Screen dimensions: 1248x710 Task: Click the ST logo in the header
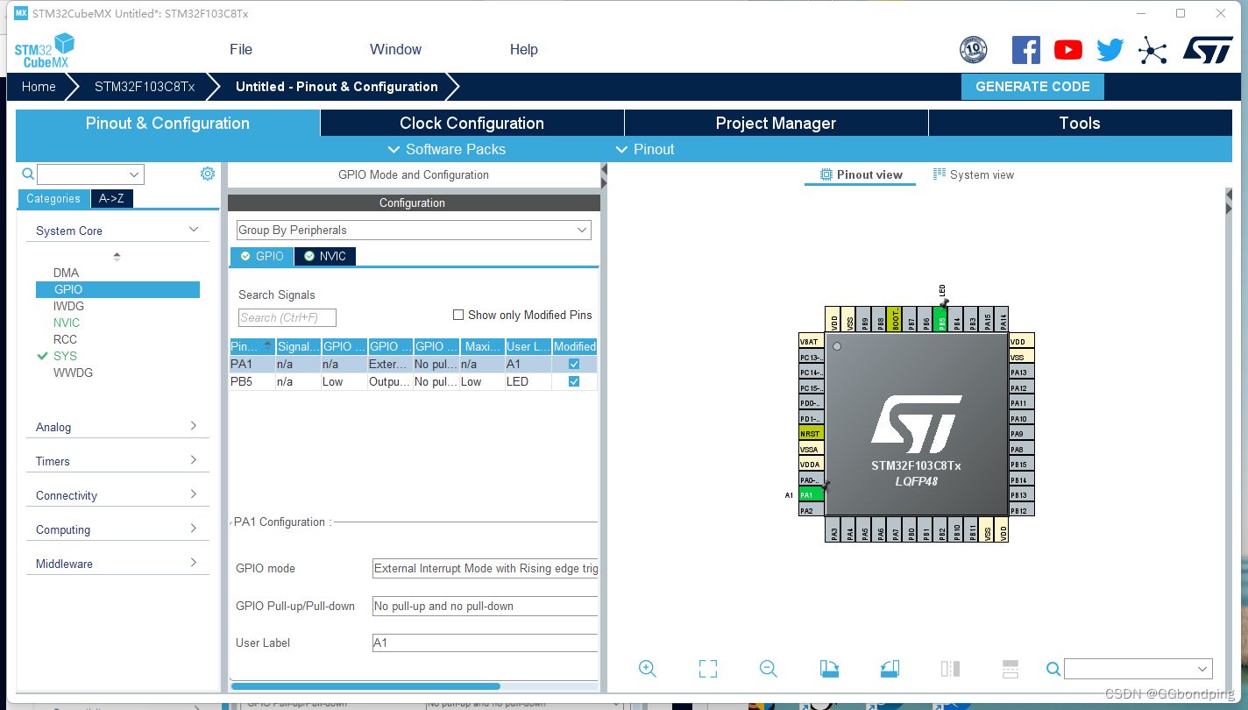point(1208,50)
